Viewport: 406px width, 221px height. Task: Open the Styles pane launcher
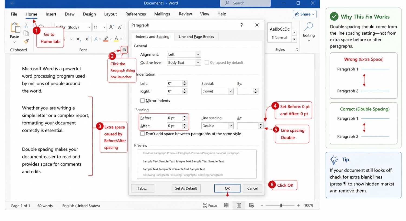point(297,50)
